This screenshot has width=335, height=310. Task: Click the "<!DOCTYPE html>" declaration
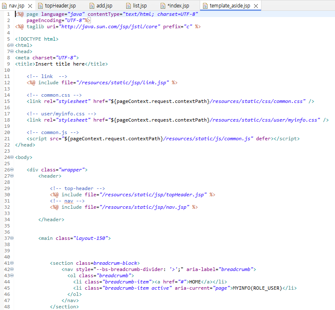[37, 39]
